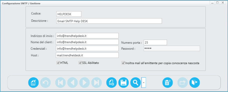
Task: Go to next record
Action: (85, 83)
